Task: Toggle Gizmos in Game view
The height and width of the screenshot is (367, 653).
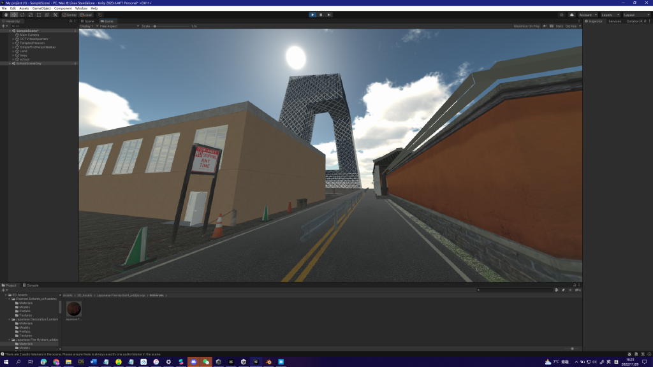Action: point(571,26)
